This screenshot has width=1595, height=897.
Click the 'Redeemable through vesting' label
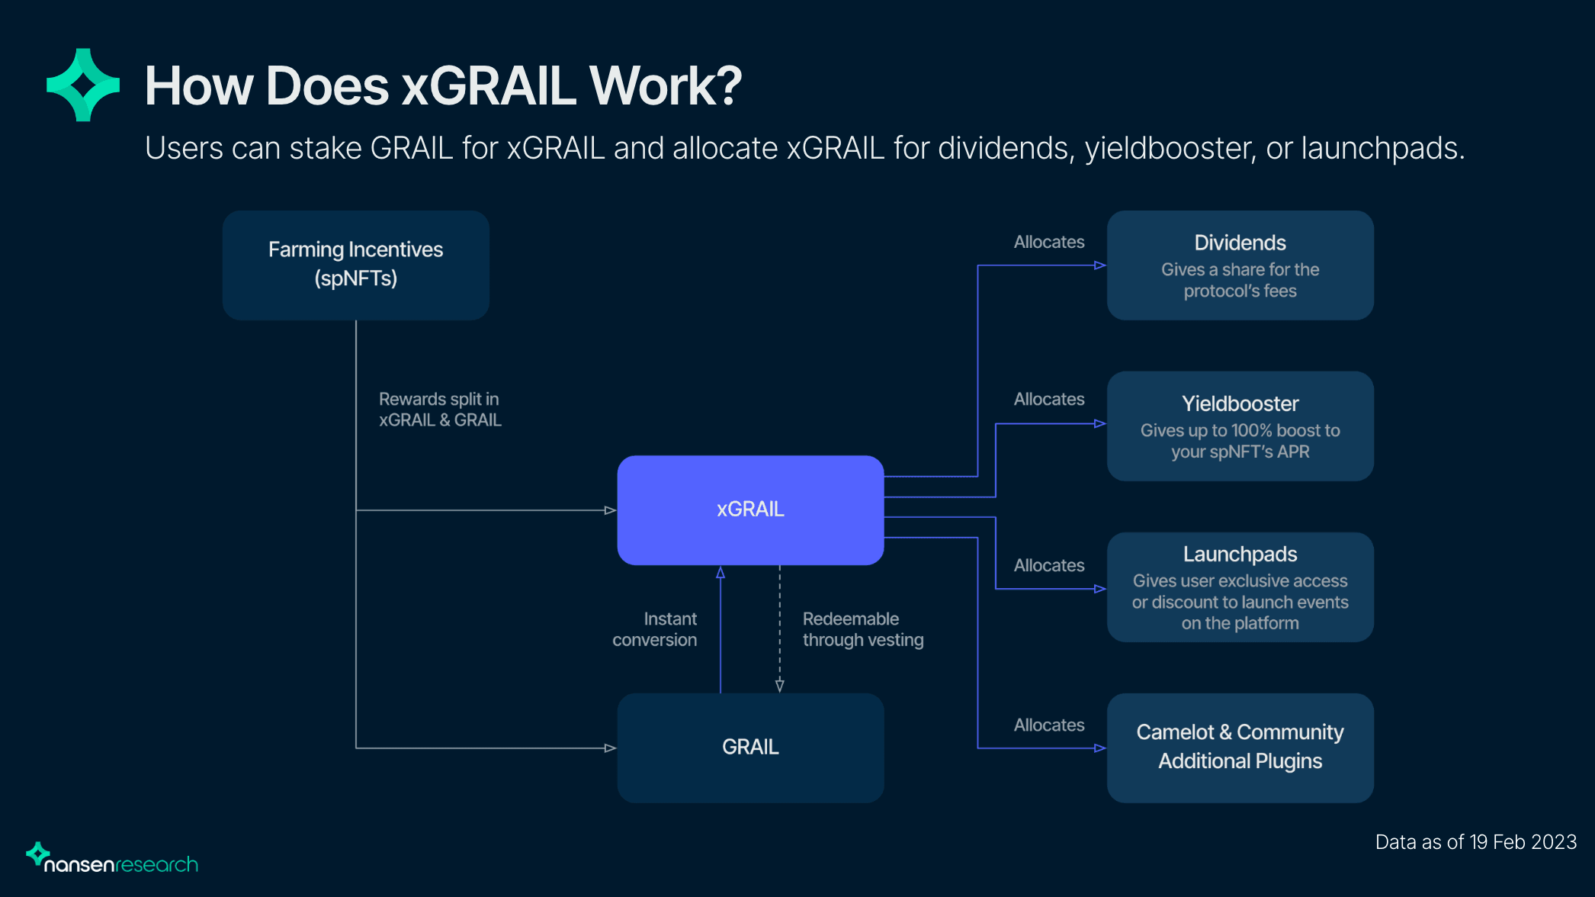coord(862,629)
